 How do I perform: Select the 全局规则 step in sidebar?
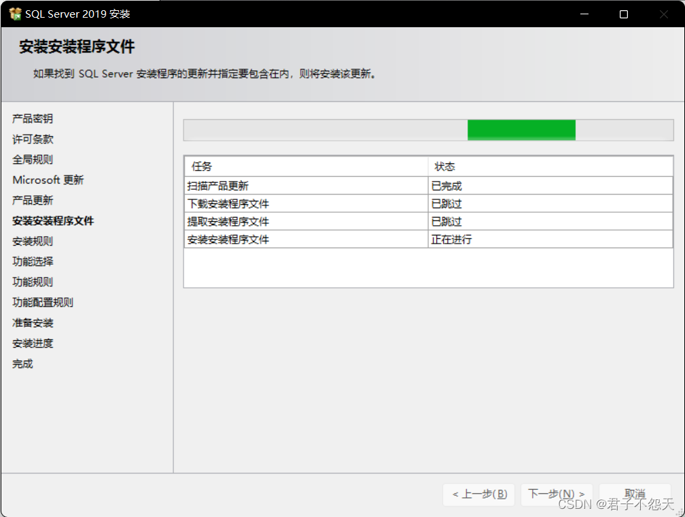[33, 160]
